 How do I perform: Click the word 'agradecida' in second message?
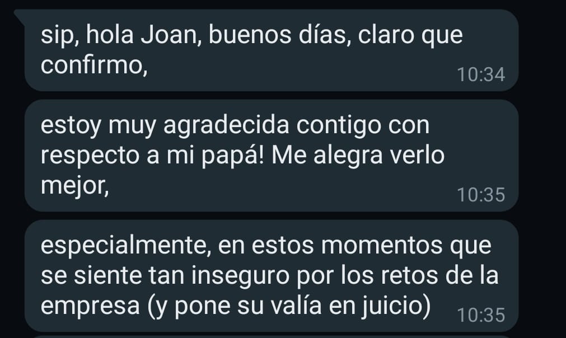pyautogui.click(x=226, y=126)
